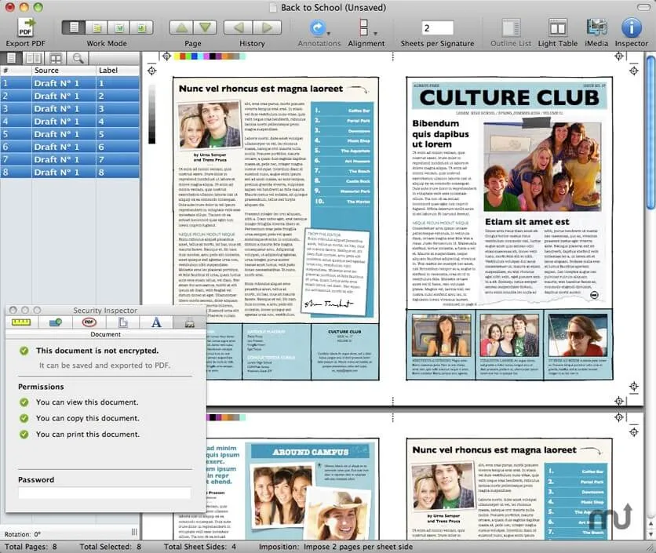The width and height of the screenshot is (656, 553).
Task: Switch to the search tab in sidebar
Action: coord(78,58)
